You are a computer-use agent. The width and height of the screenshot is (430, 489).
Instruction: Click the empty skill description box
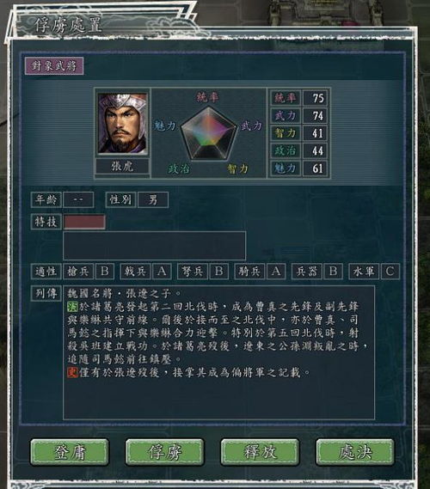(x=155, y=246)
